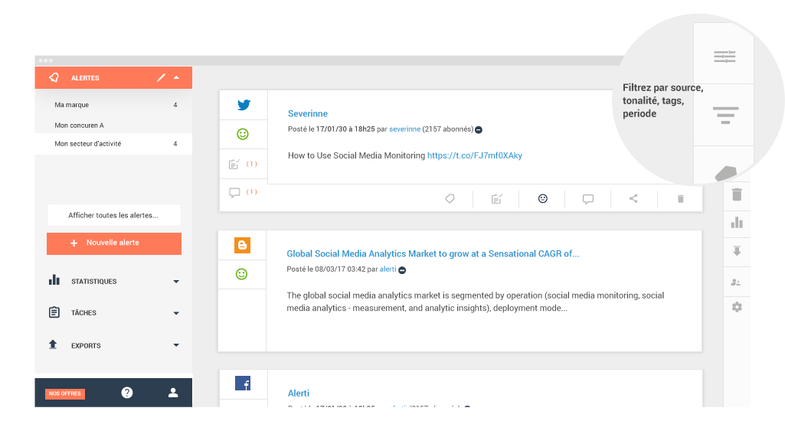Viewport: 785px width, 421px height.
Task: Select Mon secteur d'activité alert
Action: [x=113, y=144]
